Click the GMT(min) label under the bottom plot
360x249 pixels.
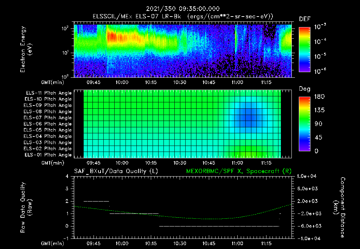point(53,243)
